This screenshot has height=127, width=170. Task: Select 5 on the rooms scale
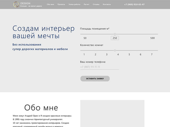(x=129, y=55)
